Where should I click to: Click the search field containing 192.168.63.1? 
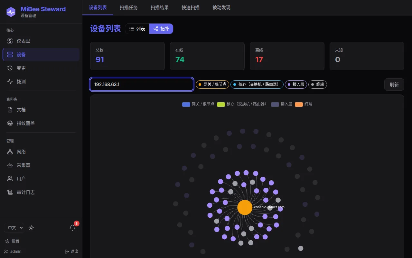point(142,84)
